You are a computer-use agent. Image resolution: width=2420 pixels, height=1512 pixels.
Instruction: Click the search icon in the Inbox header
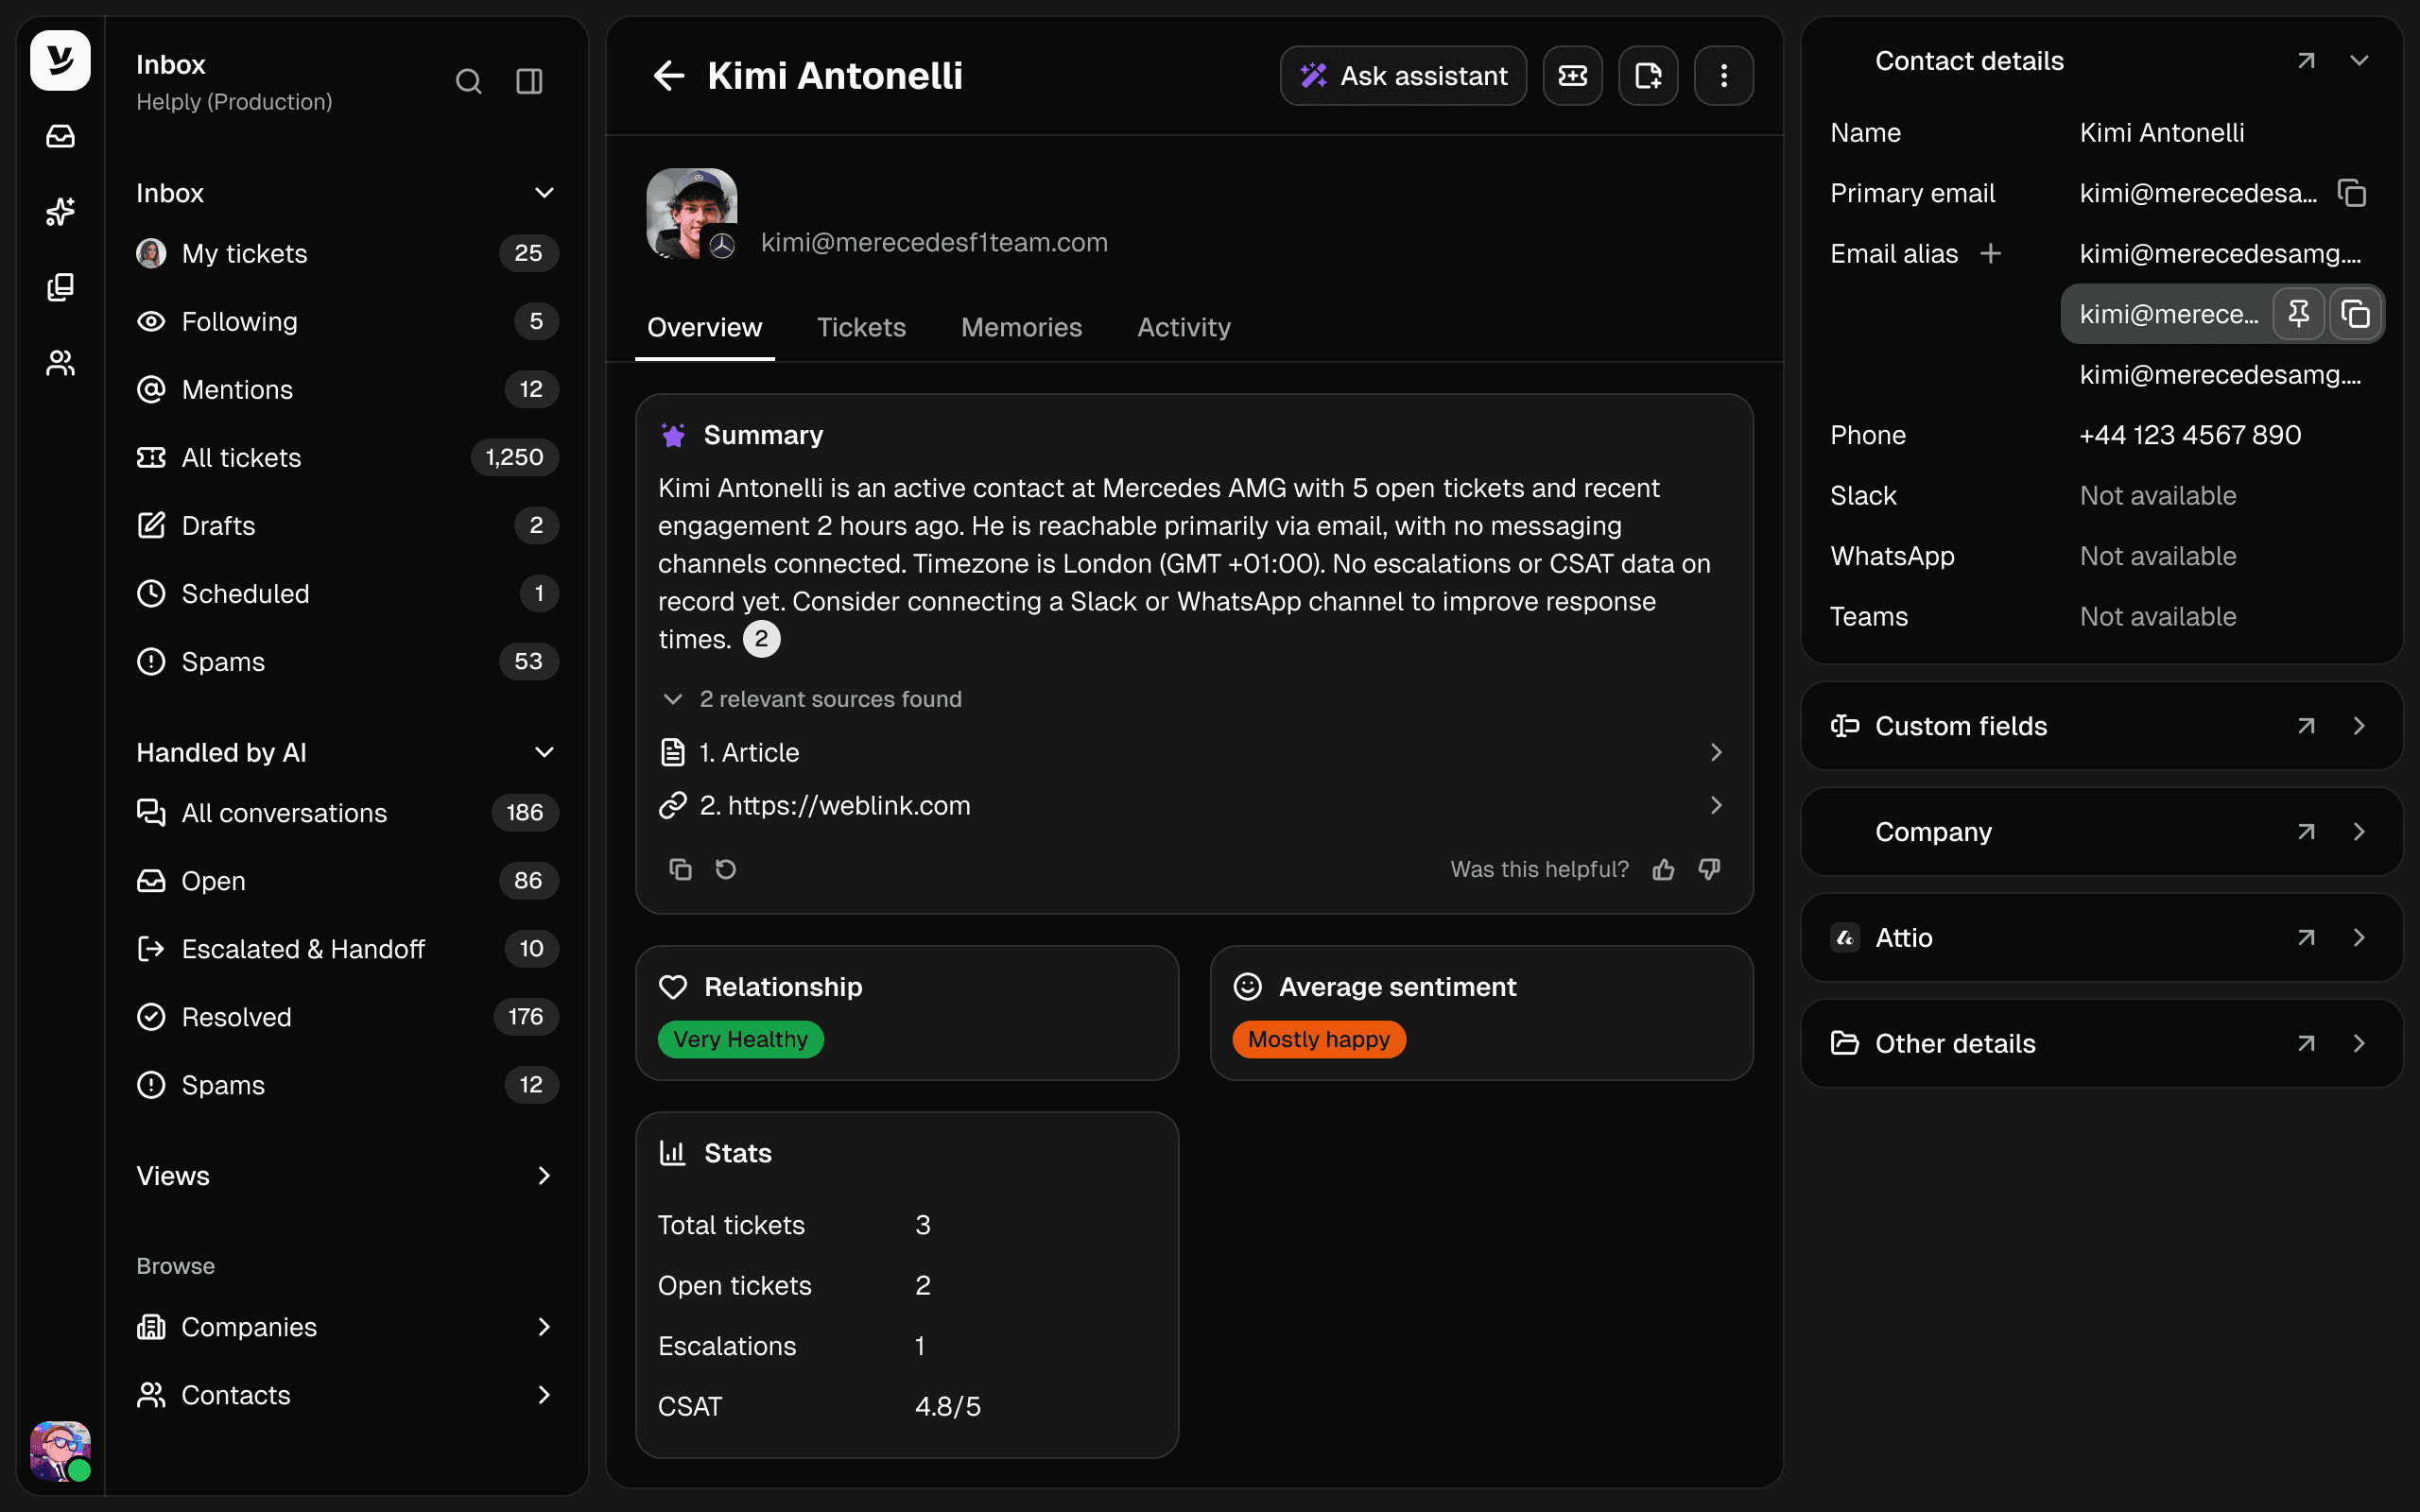[468, 81]
